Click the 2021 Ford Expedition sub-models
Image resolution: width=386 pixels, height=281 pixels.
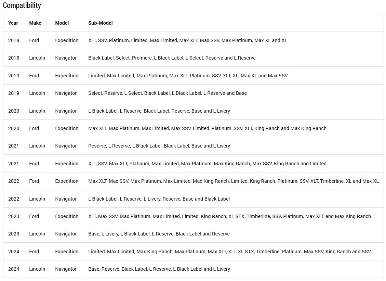click(x=207, y=164)
